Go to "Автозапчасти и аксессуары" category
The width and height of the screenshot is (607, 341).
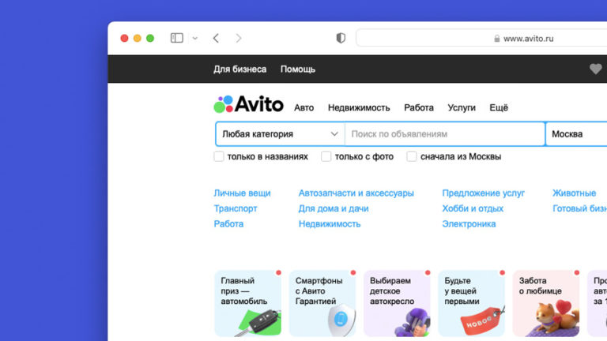click(356, 193)
